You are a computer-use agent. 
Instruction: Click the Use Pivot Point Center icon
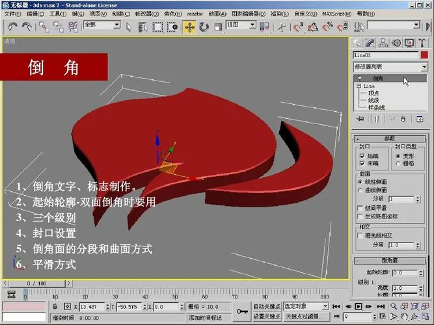(264, 27)
